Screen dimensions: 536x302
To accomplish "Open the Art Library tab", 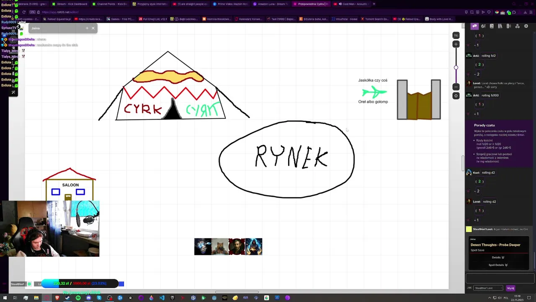I will click(x=483, y=26).
